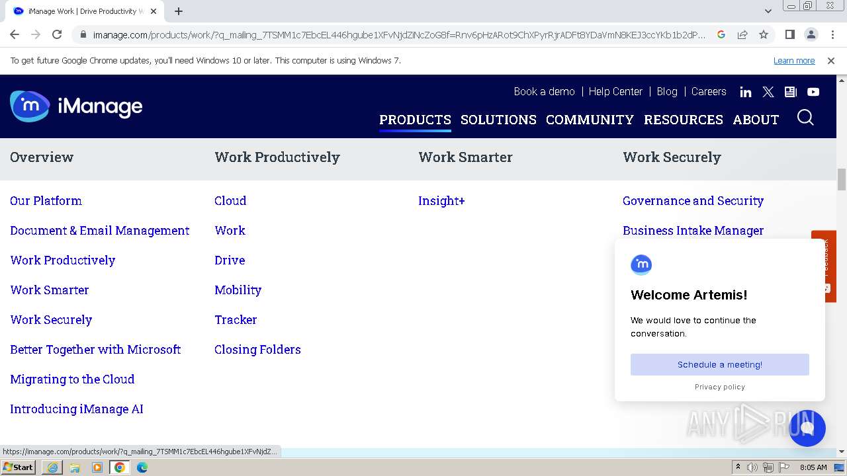Toggle the browser side panel icon

pyautogui.click(x=789, y=34)
